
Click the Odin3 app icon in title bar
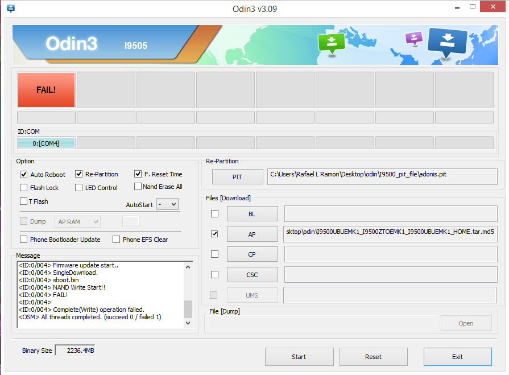pyautogui.click(x=11, y=9)
